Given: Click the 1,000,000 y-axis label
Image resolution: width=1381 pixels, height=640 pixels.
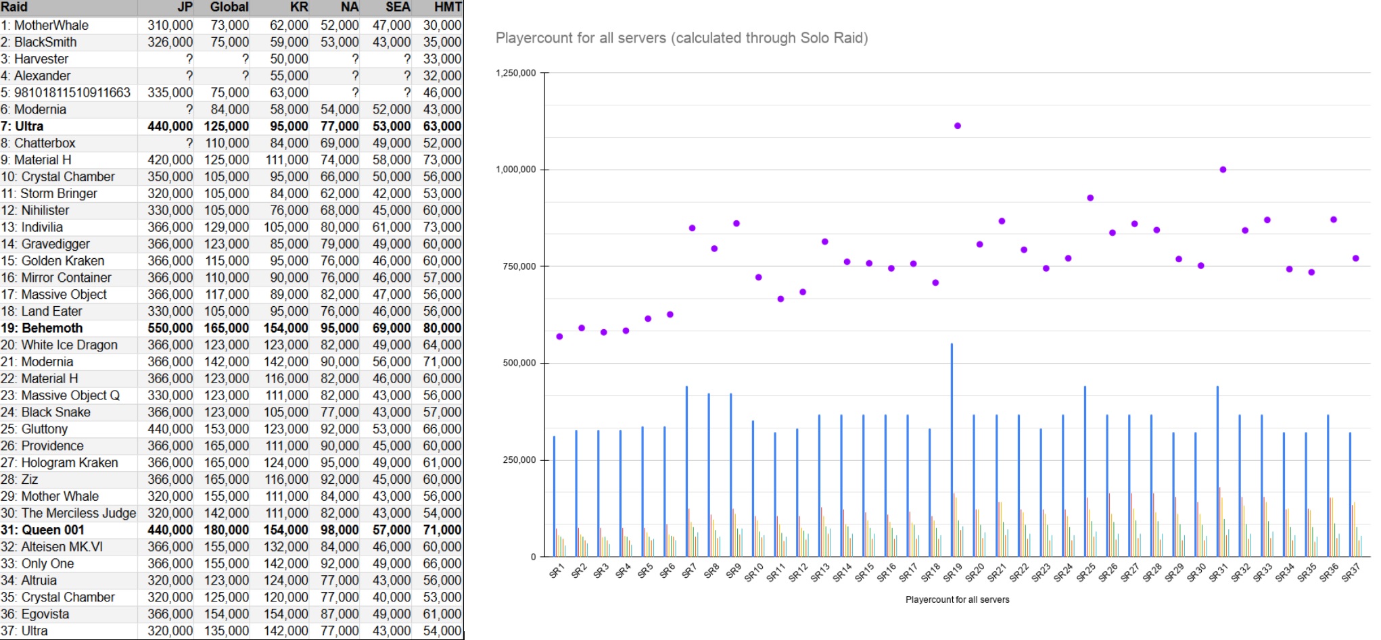Looking at the screenshot, I should click(x=516, y=170).
